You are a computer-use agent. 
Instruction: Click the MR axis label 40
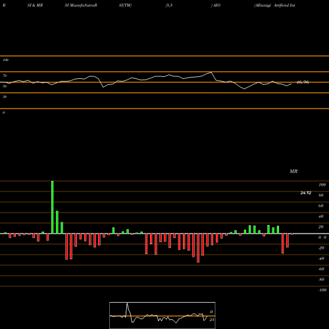(x=321, y=216)
